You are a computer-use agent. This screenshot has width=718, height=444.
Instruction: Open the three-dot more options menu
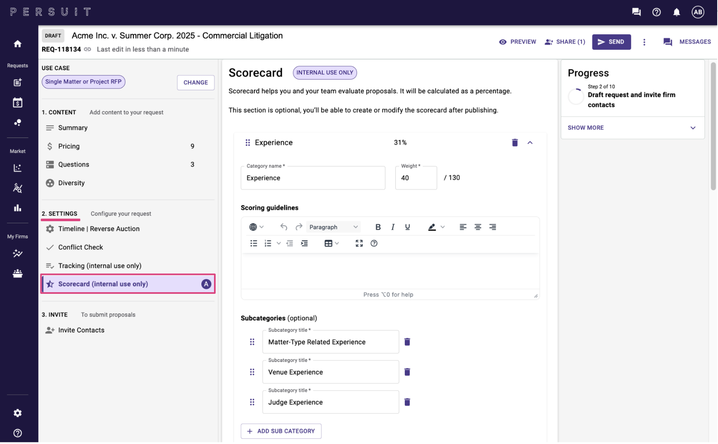[644, 42]
